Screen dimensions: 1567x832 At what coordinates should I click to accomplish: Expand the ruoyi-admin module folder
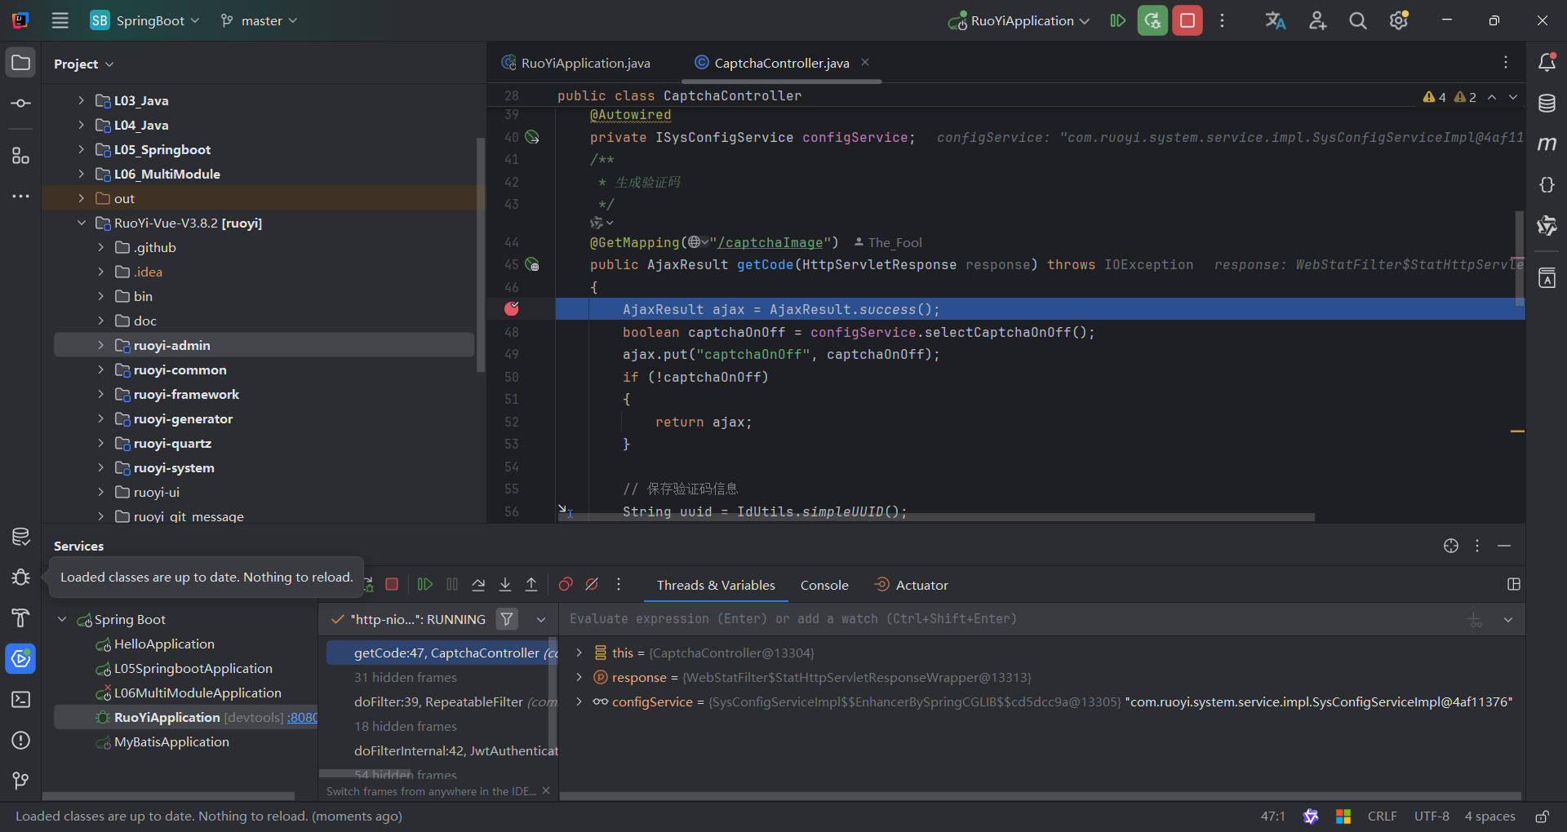click(x=101, y=346)
